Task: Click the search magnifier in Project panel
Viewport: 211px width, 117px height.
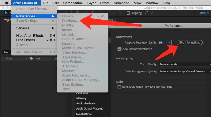Action: 6,52
